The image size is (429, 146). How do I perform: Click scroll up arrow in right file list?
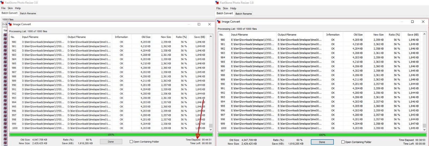pos(424,34)
